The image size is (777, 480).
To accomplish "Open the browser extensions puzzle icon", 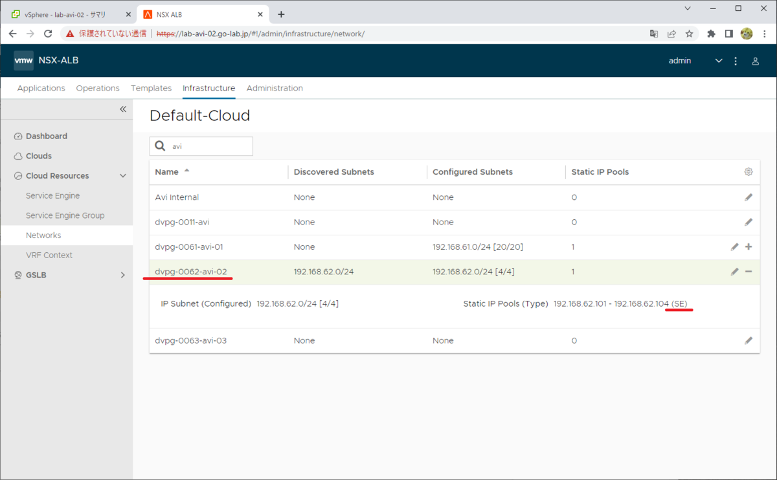I will pyautogui.click(x=711, y=34).
